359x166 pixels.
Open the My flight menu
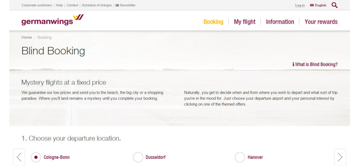point(244,22)
